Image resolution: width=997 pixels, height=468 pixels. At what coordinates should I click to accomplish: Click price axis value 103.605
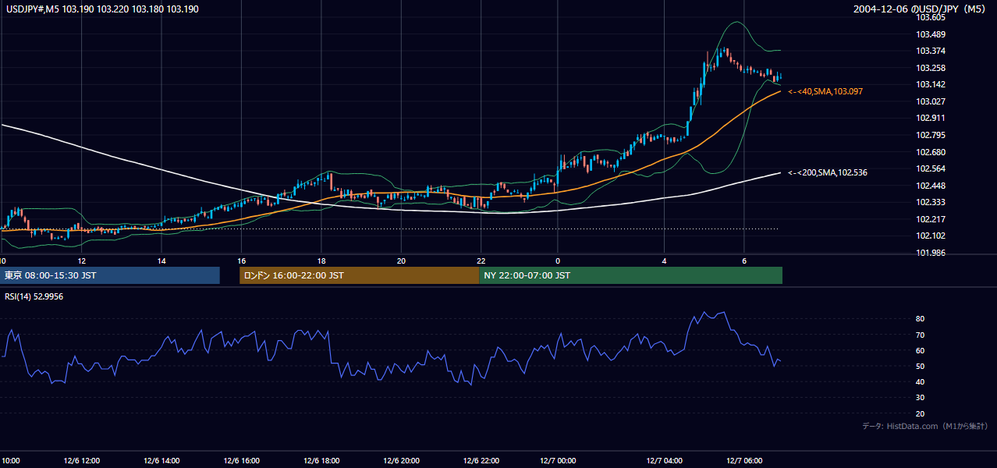pos(930,17)
